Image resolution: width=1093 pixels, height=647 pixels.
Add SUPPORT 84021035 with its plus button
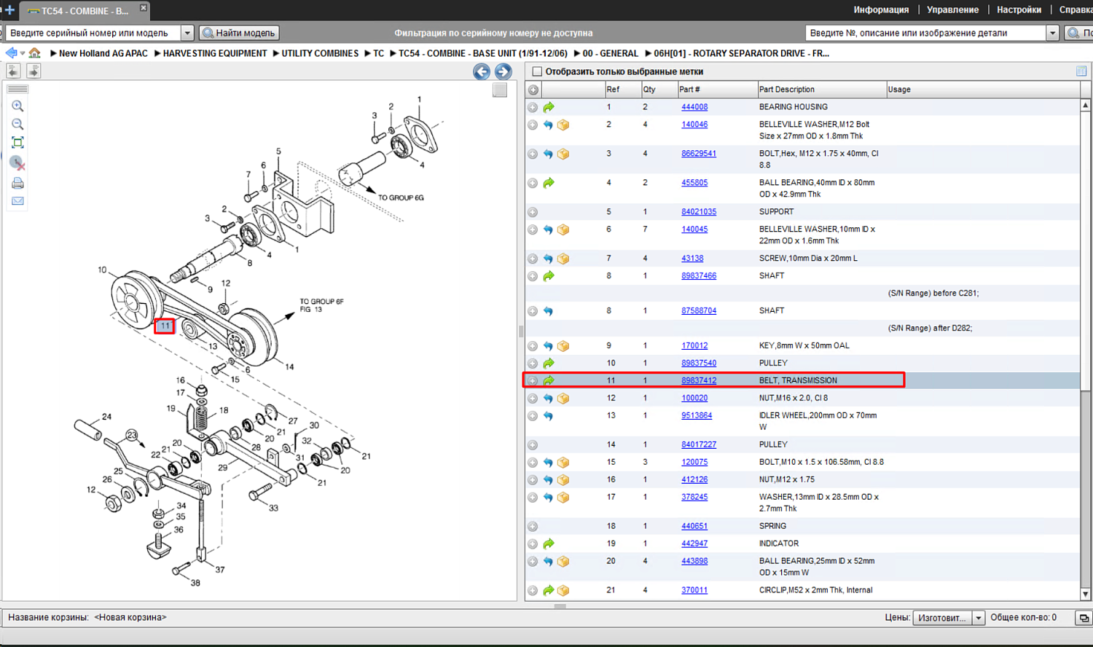pos(533,212)
